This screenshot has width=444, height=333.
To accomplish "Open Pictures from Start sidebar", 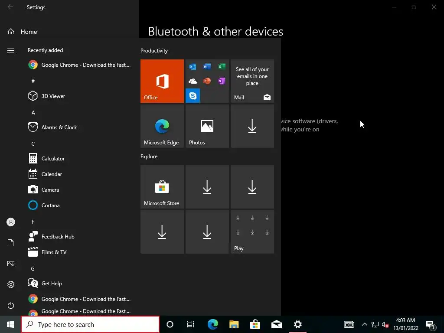I will (11, 264).
